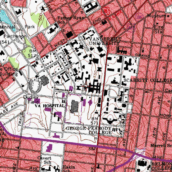Viewport: 172px width, 172px height.
Task: Click the VA HOSPITAL label
Action: click(50, 106)
